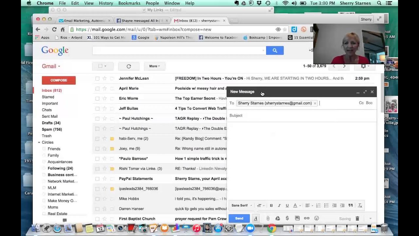419x236 pixels.
Task: Remove Sherry Starnes recipient chip
Action: point(315,103)
